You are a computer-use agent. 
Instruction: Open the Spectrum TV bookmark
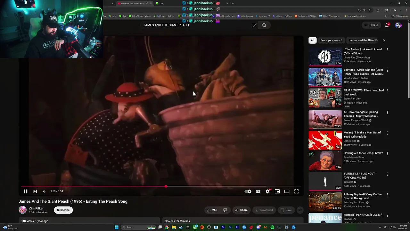tap(263, 16)
